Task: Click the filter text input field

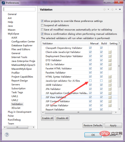Action: coord(19,9)
